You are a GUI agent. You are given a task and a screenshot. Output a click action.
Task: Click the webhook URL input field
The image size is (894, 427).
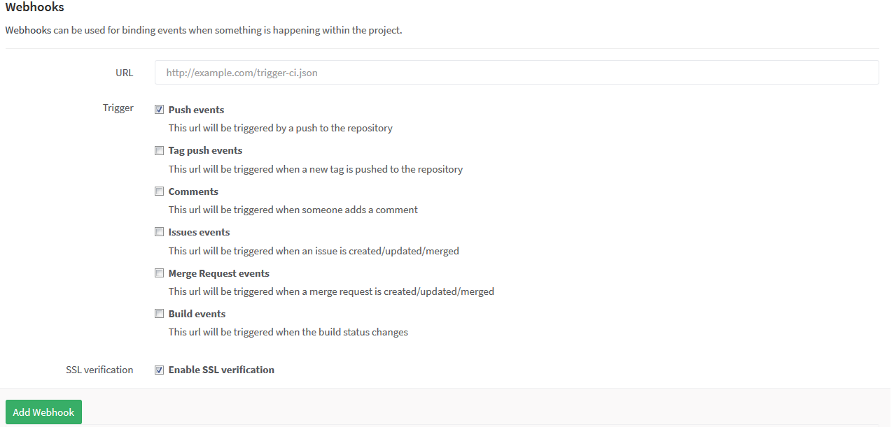516,73
